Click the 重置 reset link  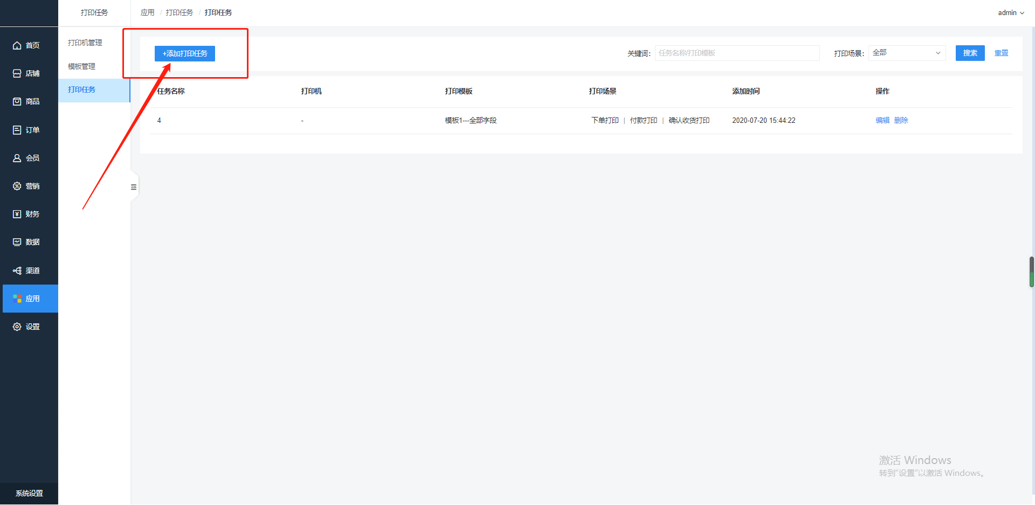click(1002, 53)
